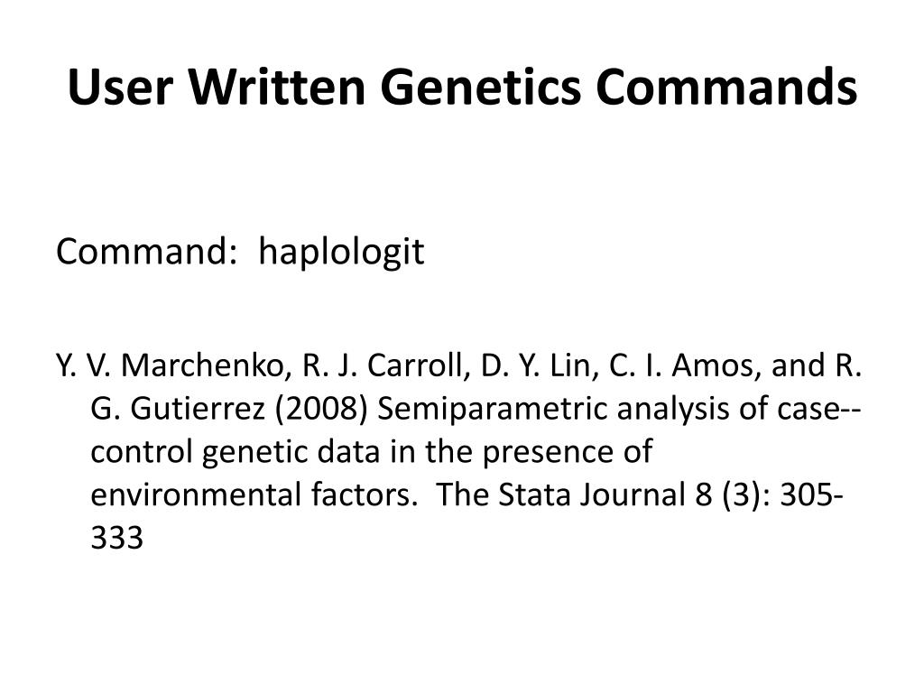Click 'The Stata Journal' reference text
The height and width of the screenshot is (693, 924).
(561, 495)
